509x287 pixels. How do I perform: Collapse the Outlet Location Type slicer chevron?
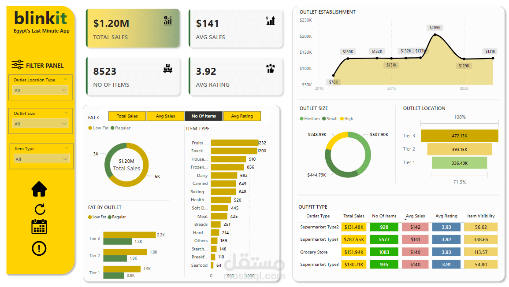click(66, 79)
